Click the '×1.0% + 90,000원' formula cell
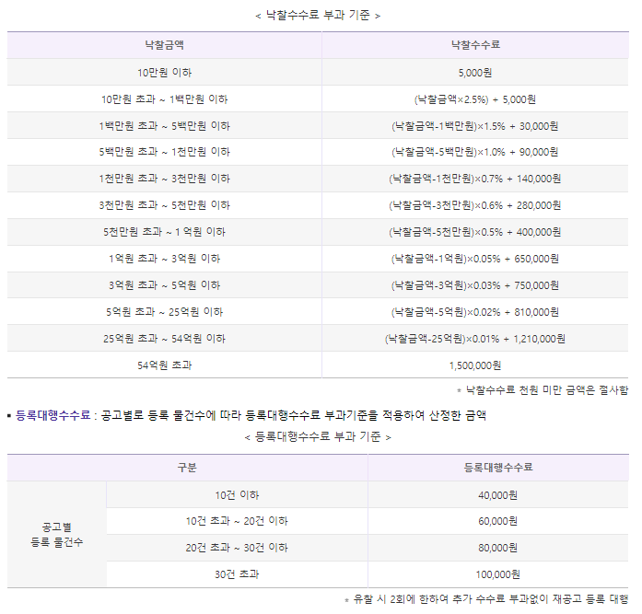 click(475, 152)
